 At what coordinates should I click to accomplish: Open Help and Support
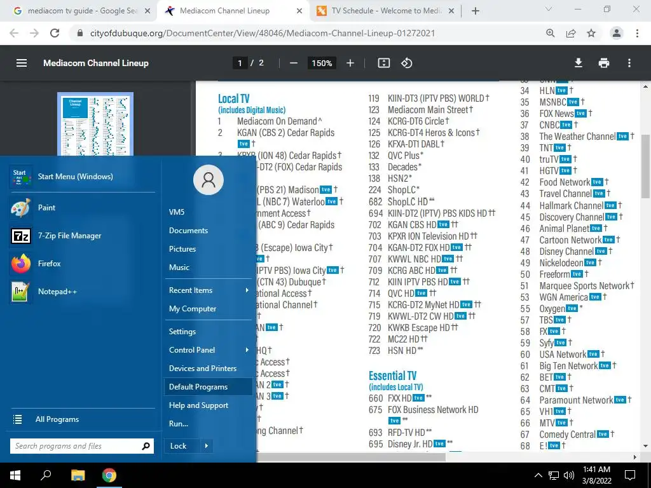click(x=198, y=405)
